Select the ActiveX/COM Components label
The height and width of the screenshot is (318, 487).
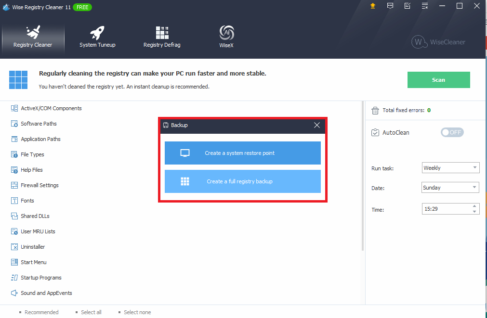click(x=51, y=108)
